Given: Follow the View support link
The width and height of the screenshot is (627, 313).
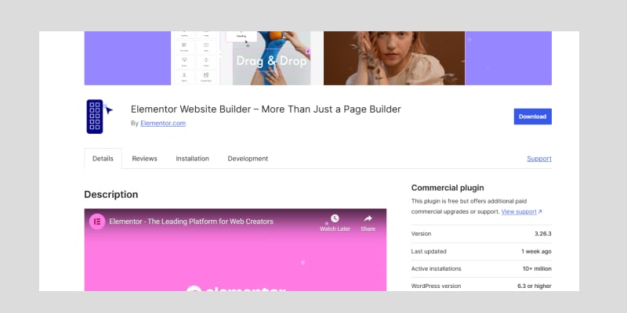Looking at the screenshot, I should pyautogui.click(x=519, y=211).
